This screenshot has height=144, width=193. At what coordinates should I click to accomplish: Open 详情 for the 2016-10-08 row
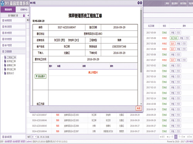tap(173, 104)
